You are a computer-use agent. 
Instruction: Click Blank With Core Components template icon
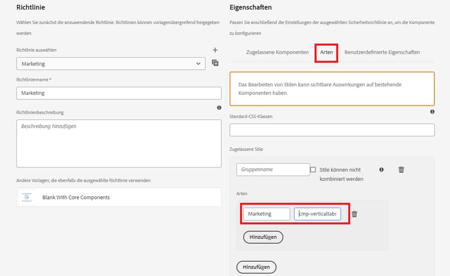point(27,197)
